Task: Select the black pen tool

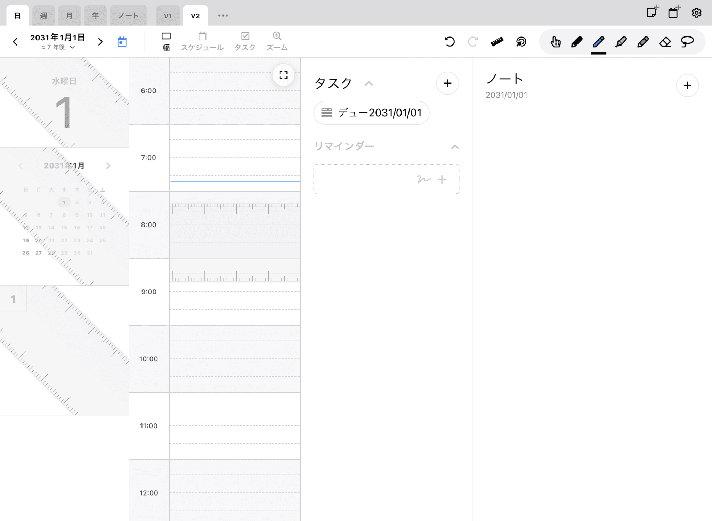Action: (576, 42)
